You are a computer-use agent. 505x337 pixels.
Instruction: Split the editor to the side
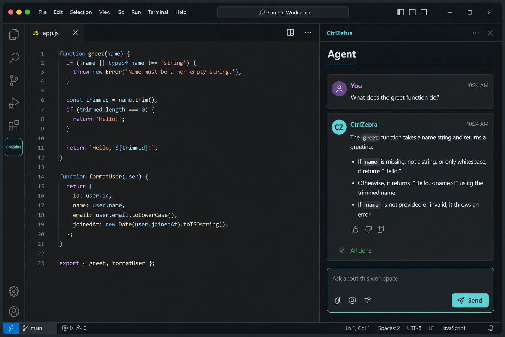click(x=290, y=32)
